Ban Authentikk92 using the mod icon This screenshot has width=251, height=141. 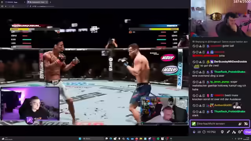pos(194,105)
